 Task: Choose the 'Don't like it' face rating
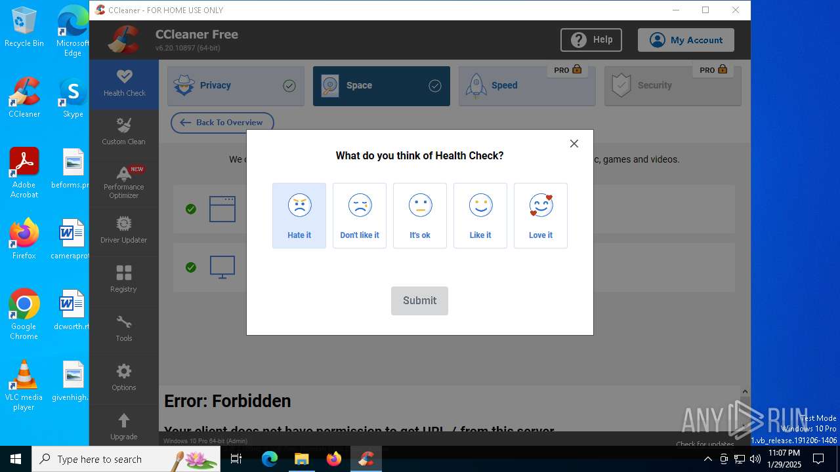click(360, 216)
